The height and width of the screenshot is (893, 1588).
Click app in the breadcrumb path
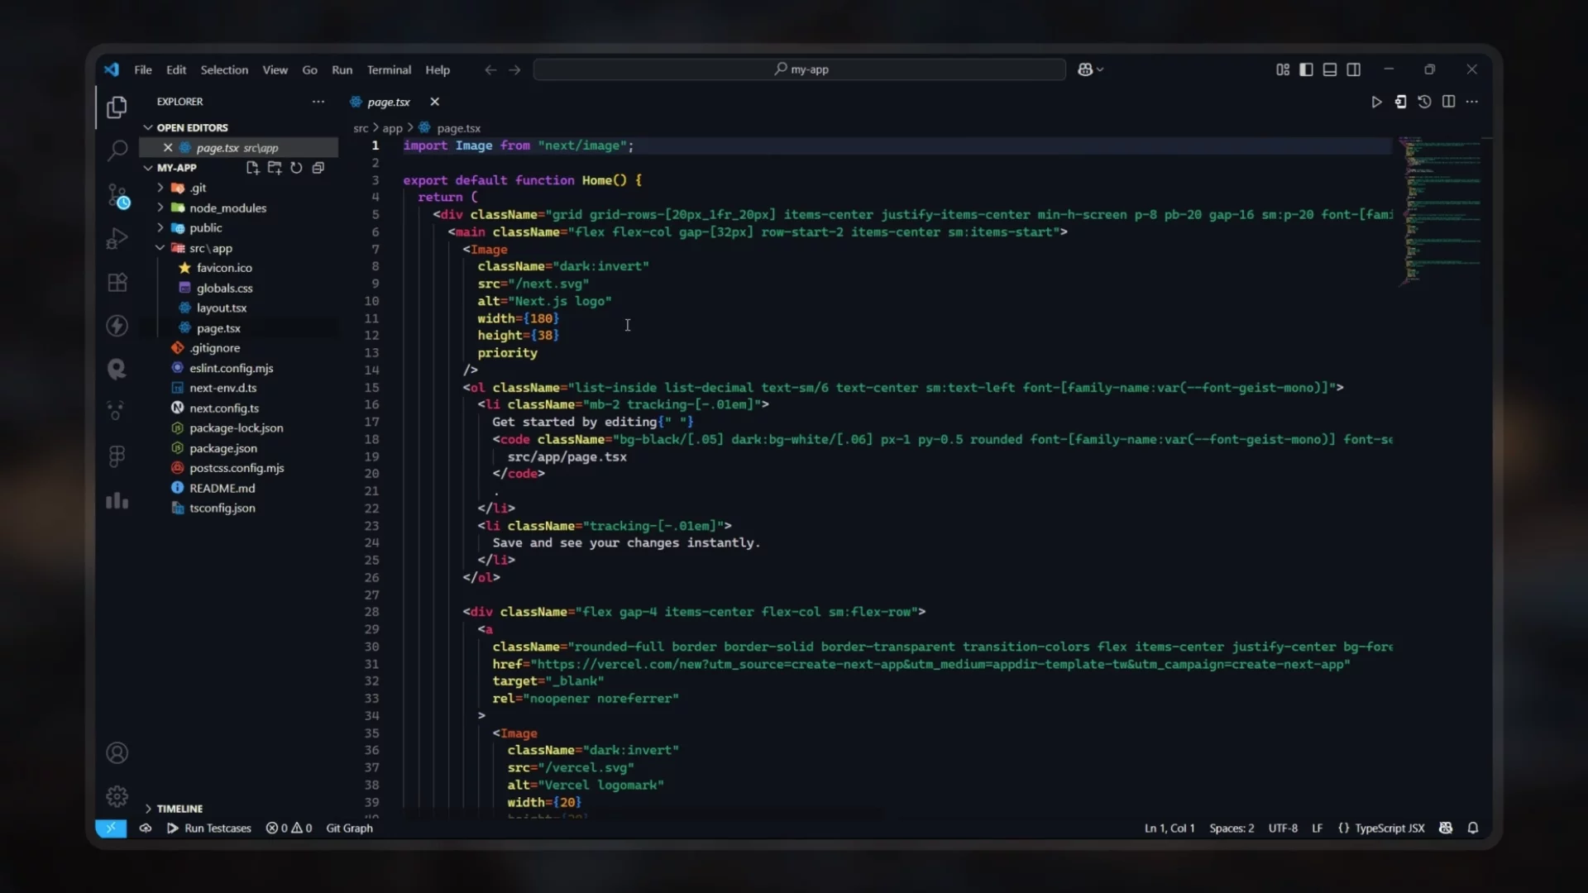click(392, 128)
